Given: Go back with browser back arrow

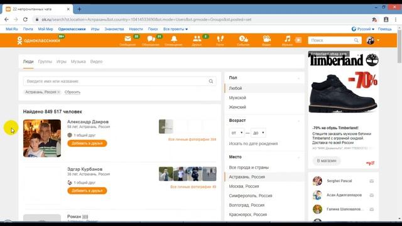Looking at the screenshot, I should [6, 19].
